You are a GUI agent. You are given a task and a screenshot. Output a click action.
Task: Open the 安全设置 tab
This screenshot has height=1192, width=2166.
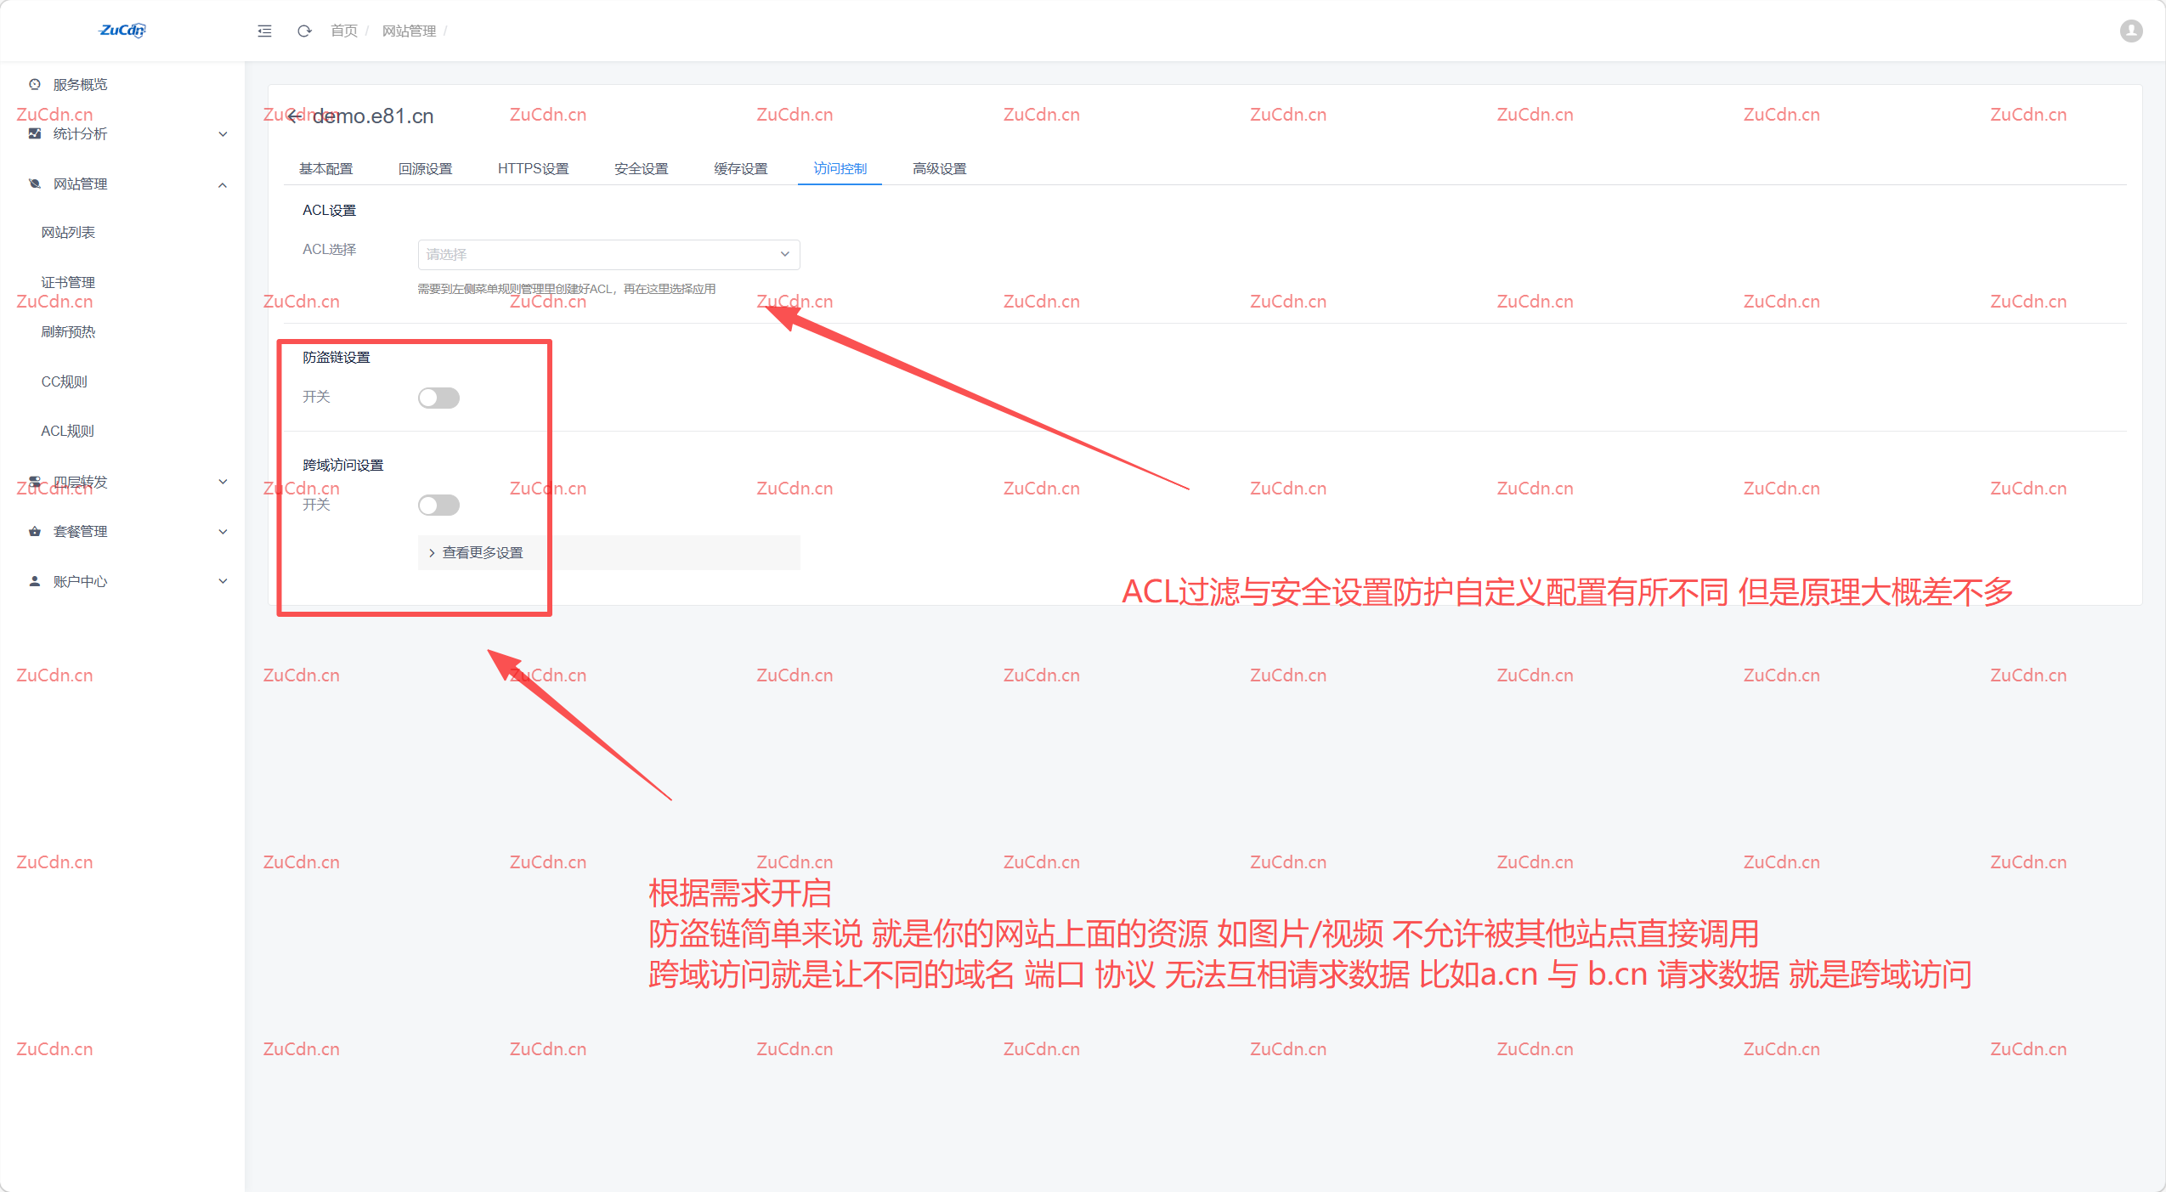click(x=640, y=168)
